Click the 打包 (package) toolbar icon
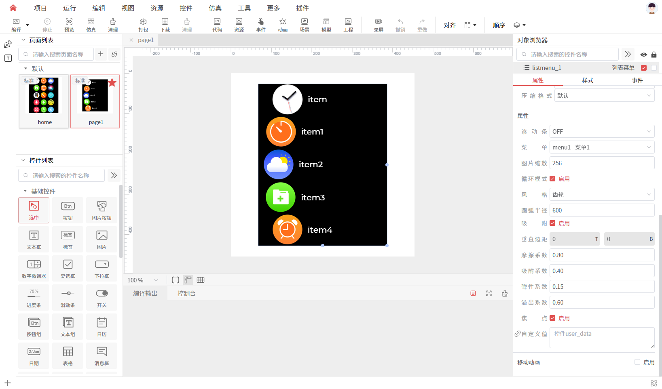Viewport: 662px width, 389px height. point(143,25)
